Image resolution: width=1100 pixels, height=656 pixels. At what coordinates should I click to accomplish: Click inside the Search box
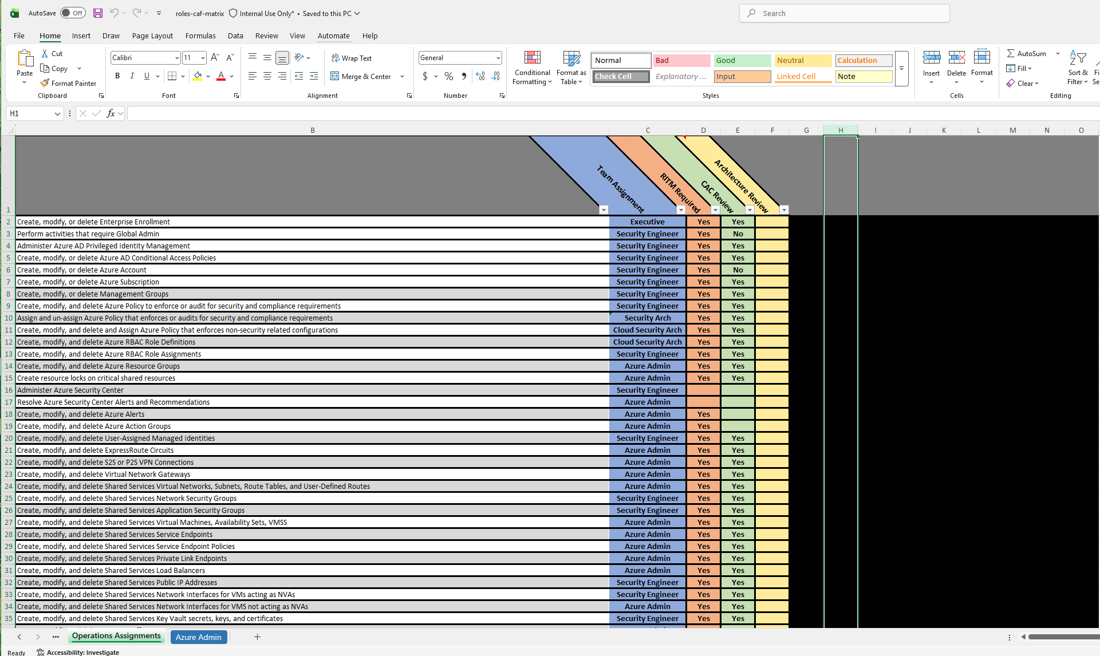844,13
